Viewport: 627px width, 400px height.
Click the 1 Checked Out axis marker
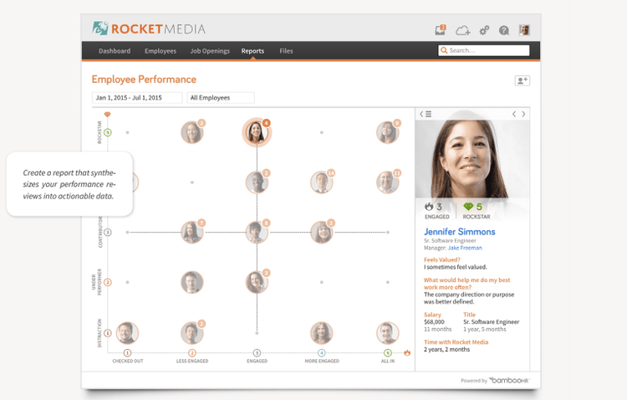(127, 353)
